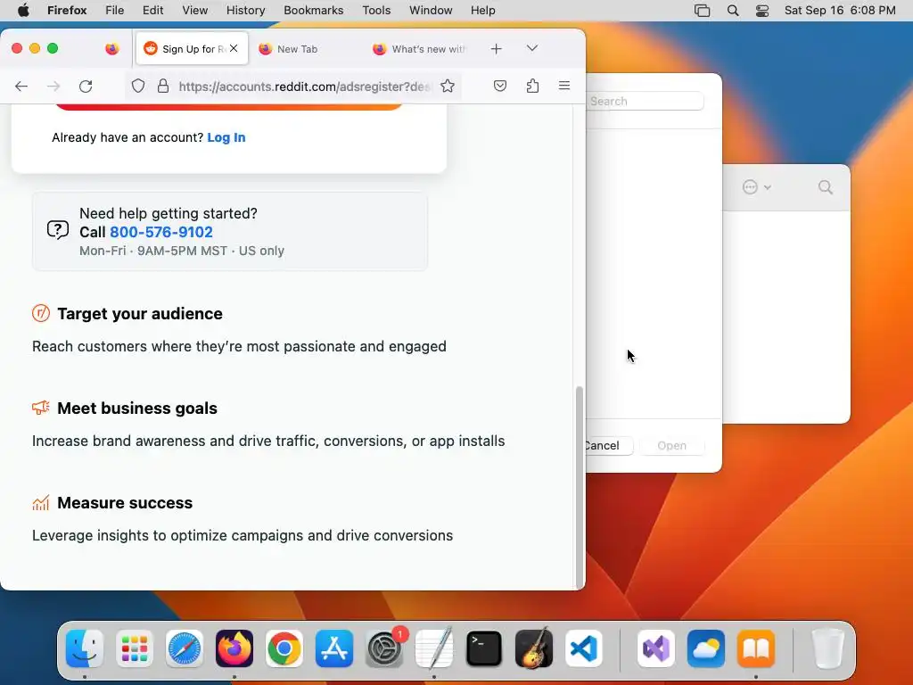Click the Firefox forward arrow button

tap(53, 87)
